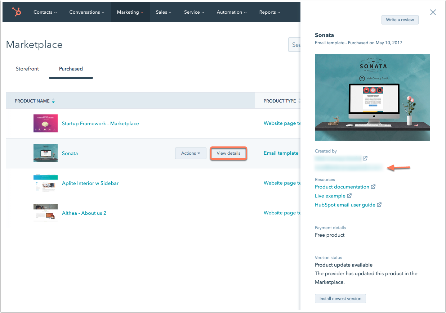The width and height of the screenshot is (446, 313).
Task: Open the Conversations menu
Action: pyautogui.click(x=87, y=12)
